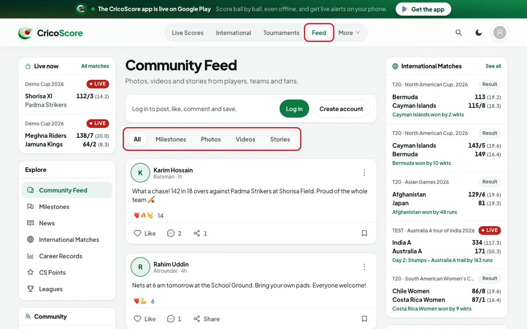Like Rahim Uddin's post
The image size is (527, 329).
(x=144, y=319)
